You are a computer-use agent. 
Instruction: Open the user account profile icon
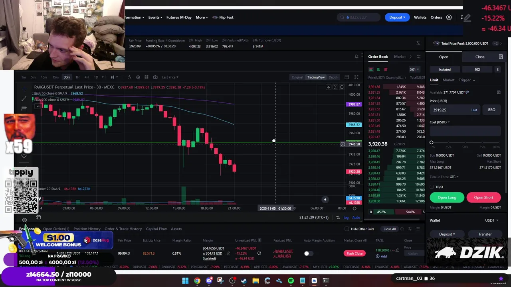pyautogui.click(x=449, y=18)
